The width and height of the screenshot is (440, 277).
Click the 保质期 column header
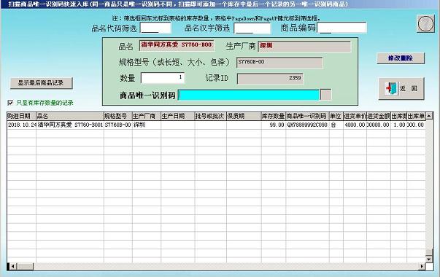(x=244, y=116)
